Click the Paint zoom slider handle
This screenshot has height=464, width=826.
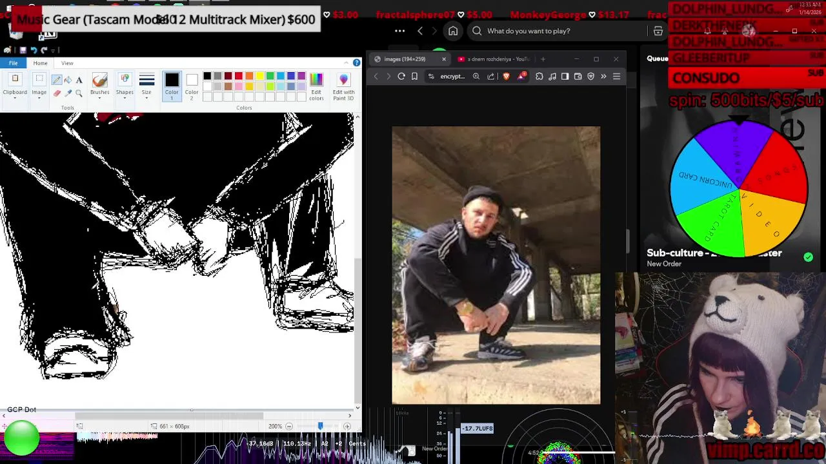pos(320,426)
